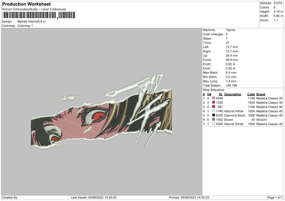The width and height of the screenshot is (285, 201).
Task: Click the Brown description in row 6
Action: coord(228,120)
